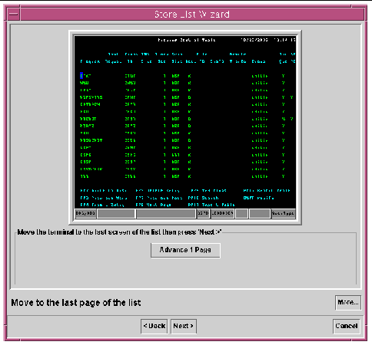
Task: Click the Advance 1 Page button
Action: pos(185,250)
